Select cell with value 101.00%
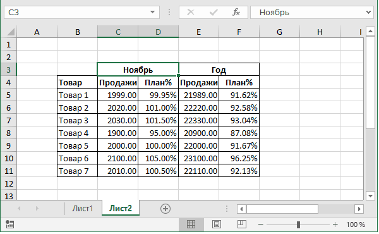This screenshot has width=379, height=234. tap(158, 108)
